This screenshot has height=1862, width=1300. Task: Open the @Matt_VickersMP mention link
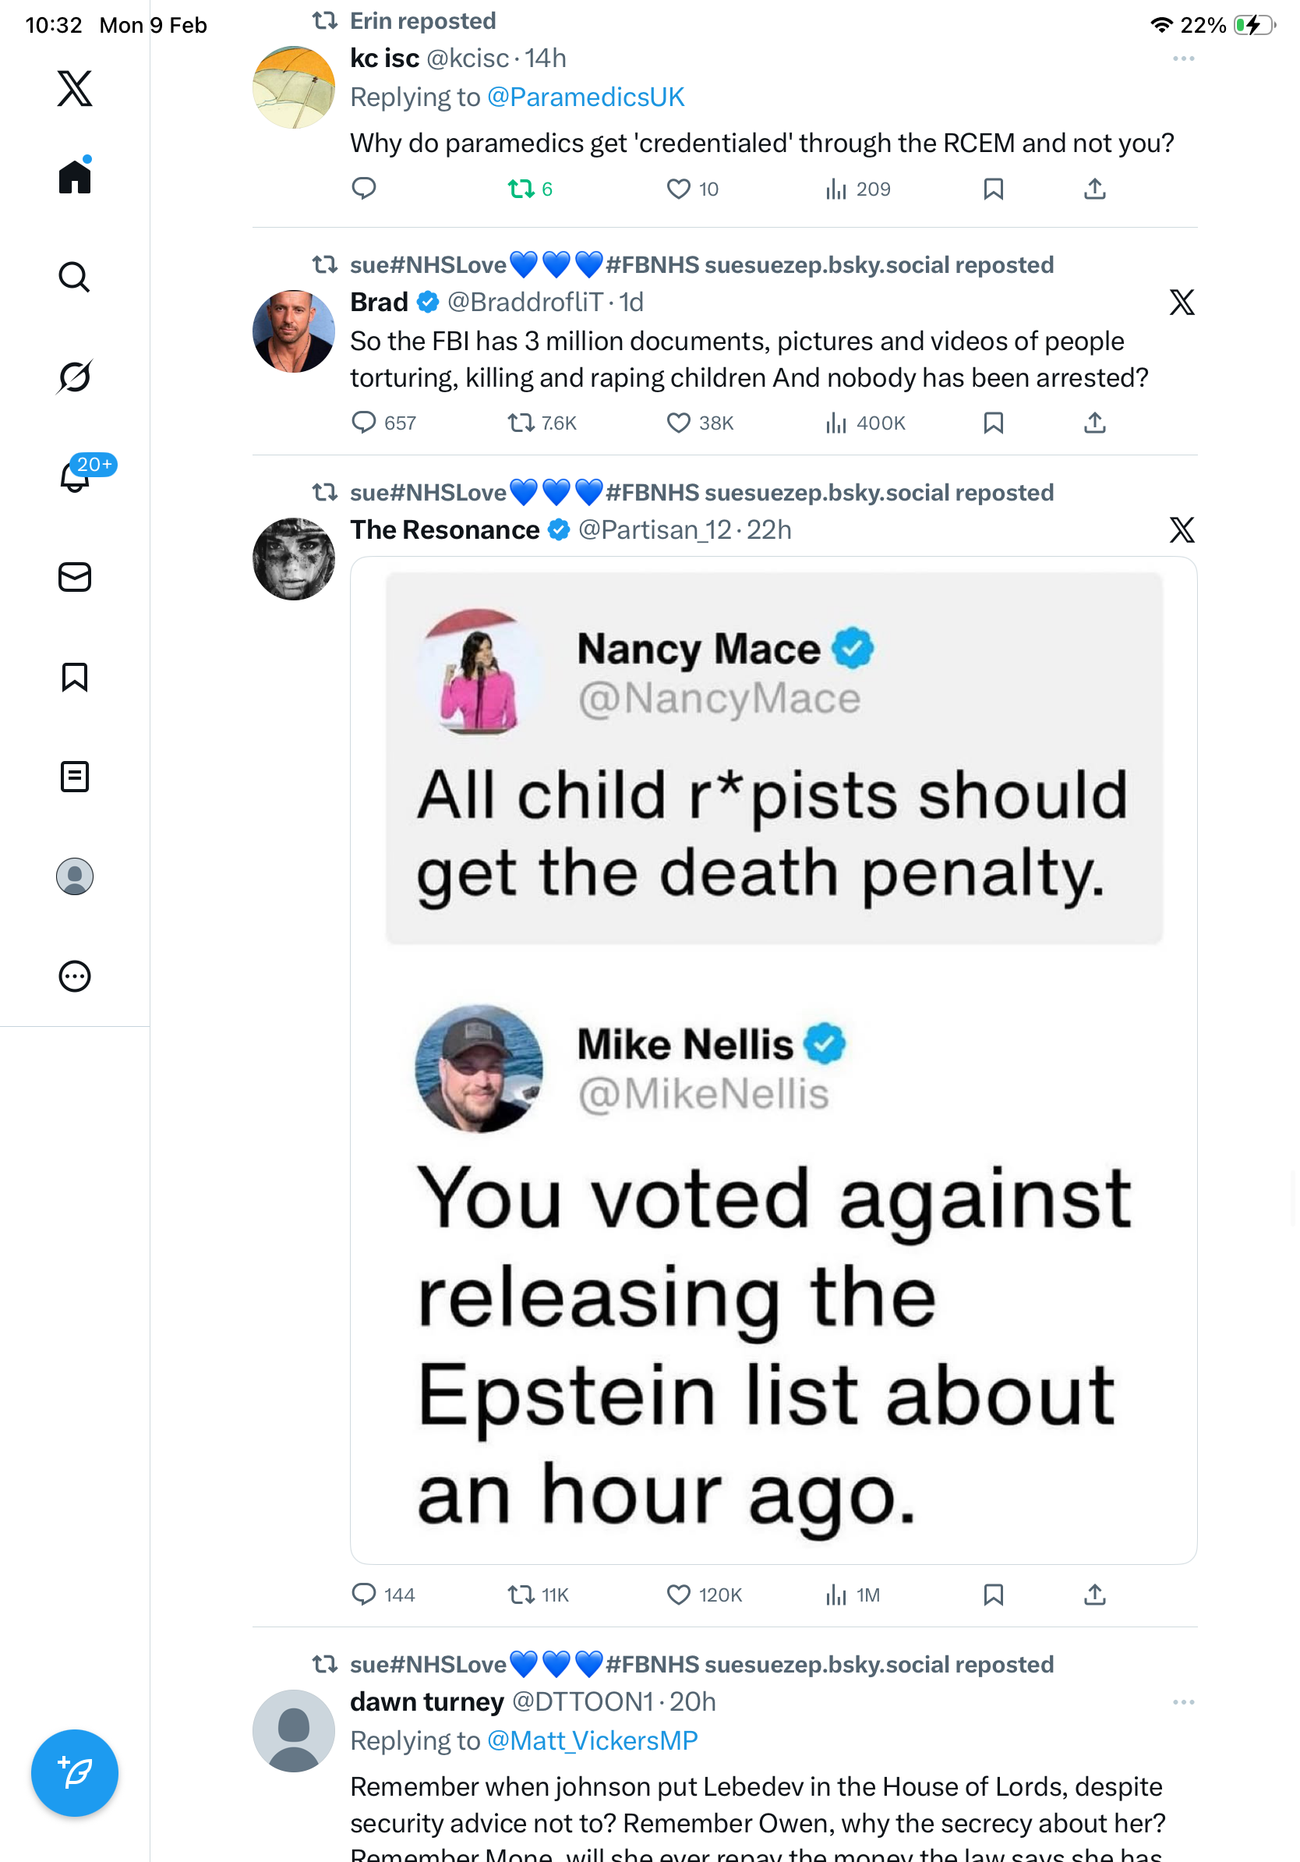[592, 1741]
